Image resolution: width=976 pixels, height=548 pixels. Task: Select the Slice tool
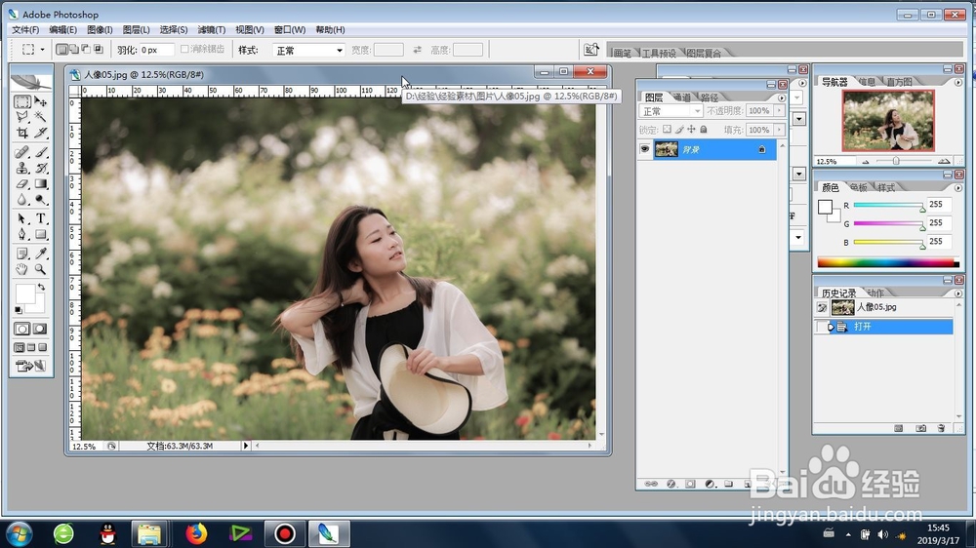point(40,133)
